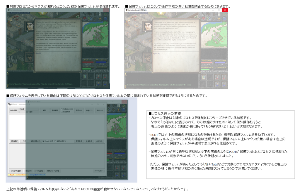Click the 即時翻訳 button
Viewport: 300px width, 195px height.
pyautogui.click(x=14, y=141)
